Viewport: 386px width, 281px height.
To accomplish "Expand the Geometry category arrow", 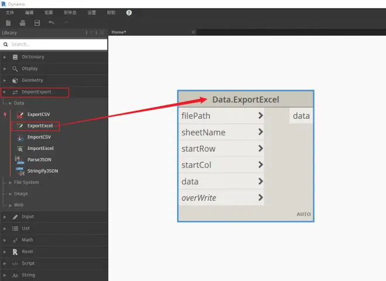I will click(x=5, y=80).
